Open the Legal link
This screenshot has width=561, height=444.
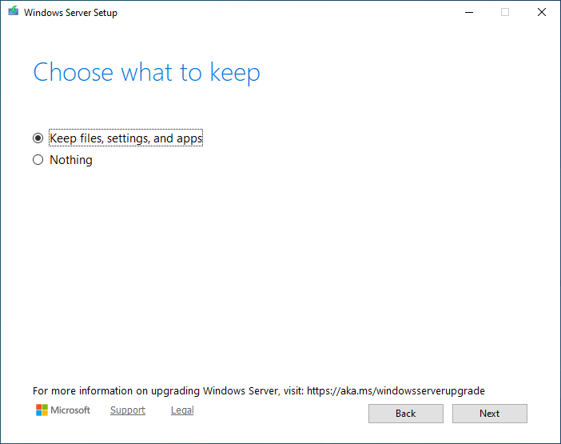coord(182,410)
